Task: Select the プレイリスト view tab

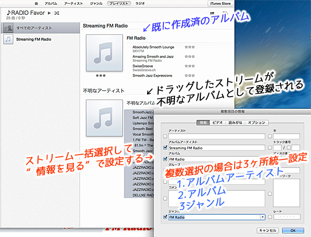Action: (119, 3)
